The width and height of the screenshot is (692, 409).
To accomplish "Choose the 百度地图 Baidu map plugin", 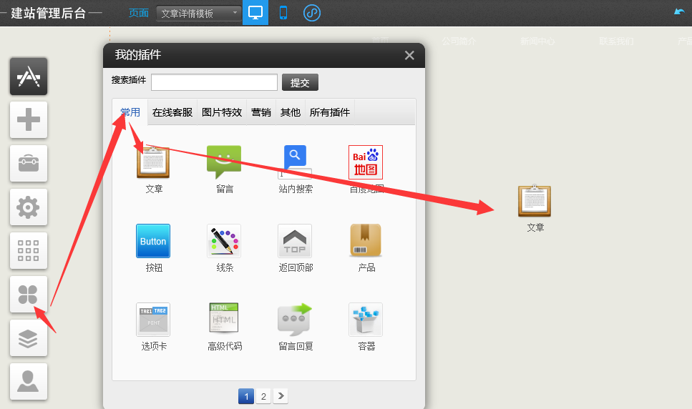I will tap(366, 162).
